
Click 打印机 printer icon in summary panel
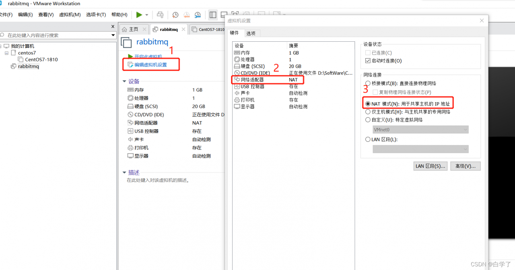pos(130,148)
